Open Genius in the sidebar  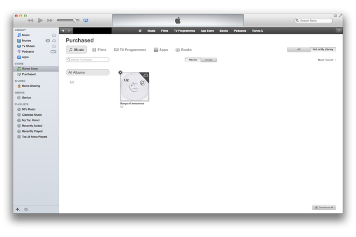click(x=26, y=97)
